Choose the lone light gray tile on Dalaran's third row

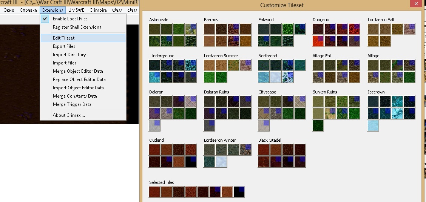pos(154,125)
